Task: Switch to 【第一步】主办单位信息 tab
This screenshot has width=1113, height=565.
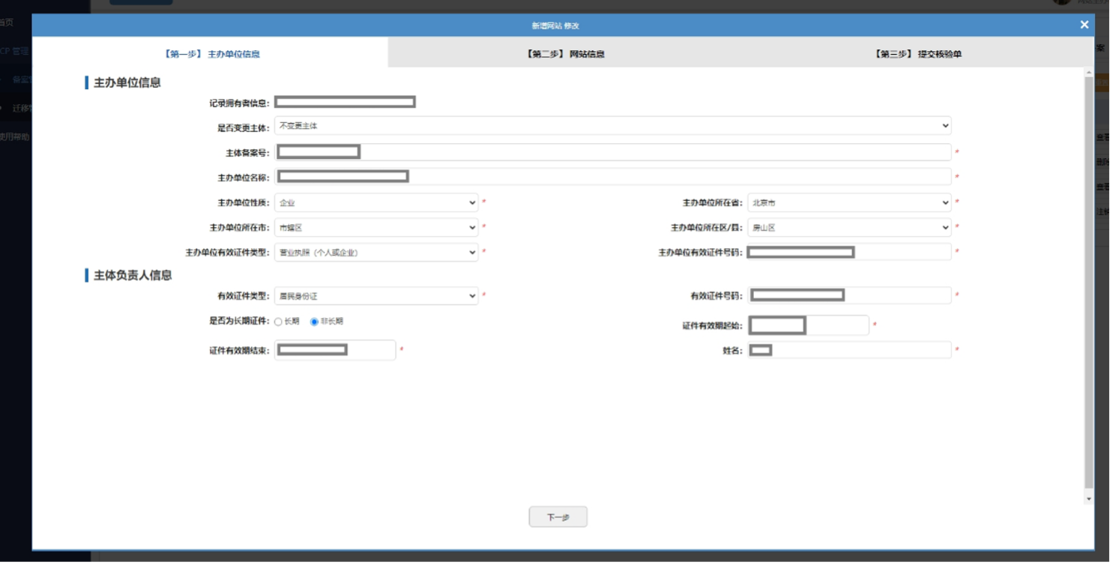Action: click(211, 54)
